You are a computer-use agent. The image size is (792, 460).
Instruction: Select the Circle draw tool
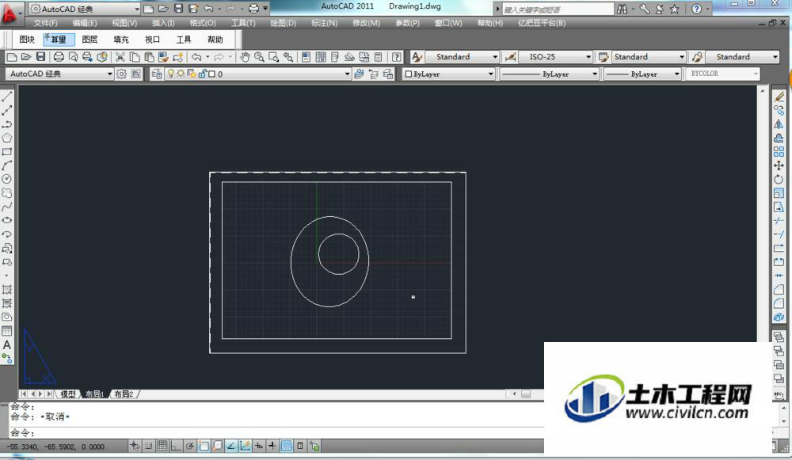click(x=6, y=179)
